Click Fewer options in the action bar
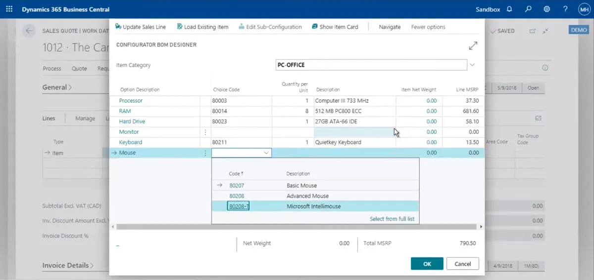The height and width of the screenshot is (280, 594). (x=428, y=27)
